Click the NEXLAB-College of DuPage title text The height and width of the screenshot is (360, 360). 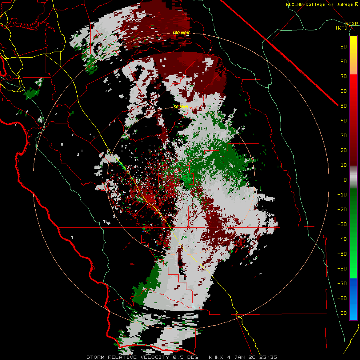(x=322, y=4)
